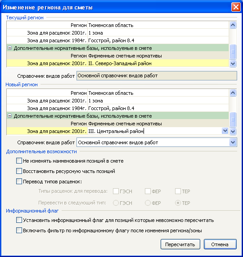243x257 pixels.
Task: Click the 'Новый регион' section heading
Action: [22, 84]
